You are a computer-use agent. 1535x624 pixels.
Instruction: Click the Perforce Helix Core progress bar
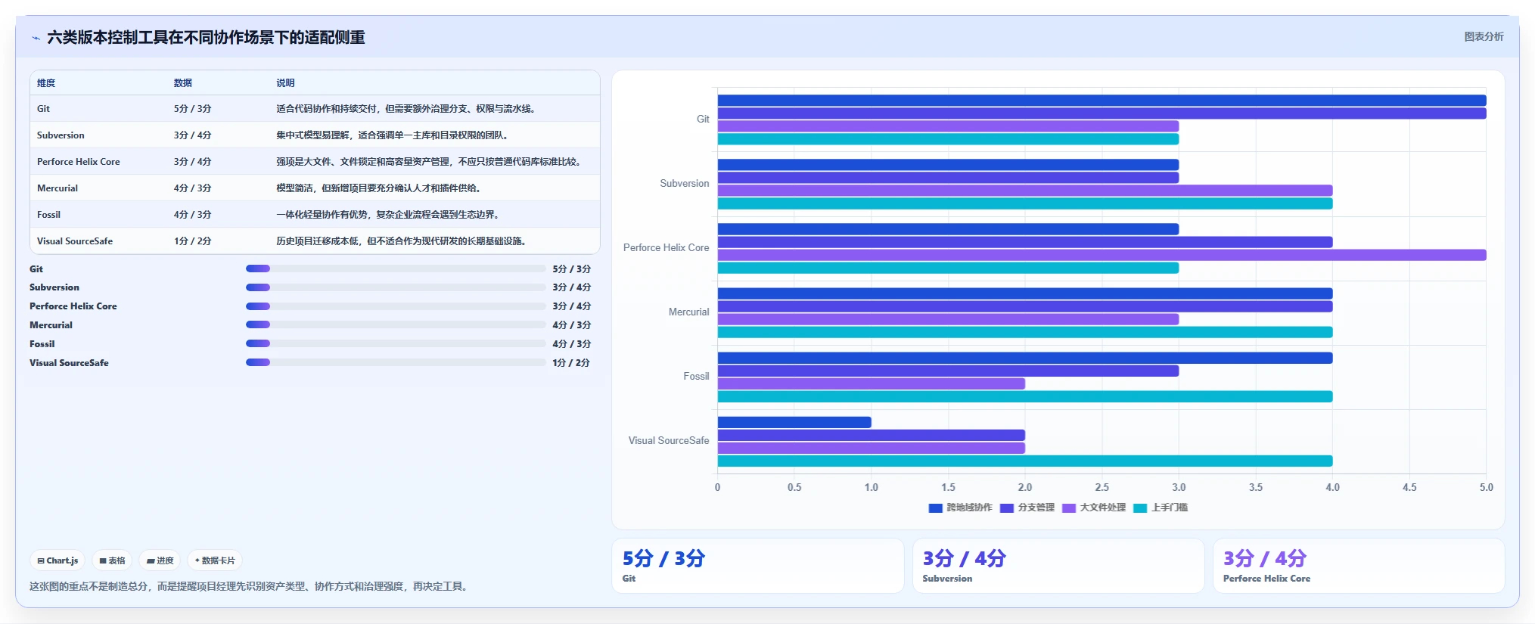(x=396, y=306)
